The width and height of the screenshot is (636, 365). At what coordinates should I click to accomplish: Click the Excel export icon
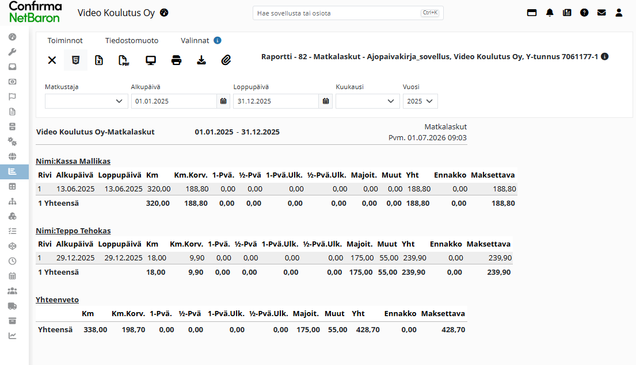tap(99, 60)
